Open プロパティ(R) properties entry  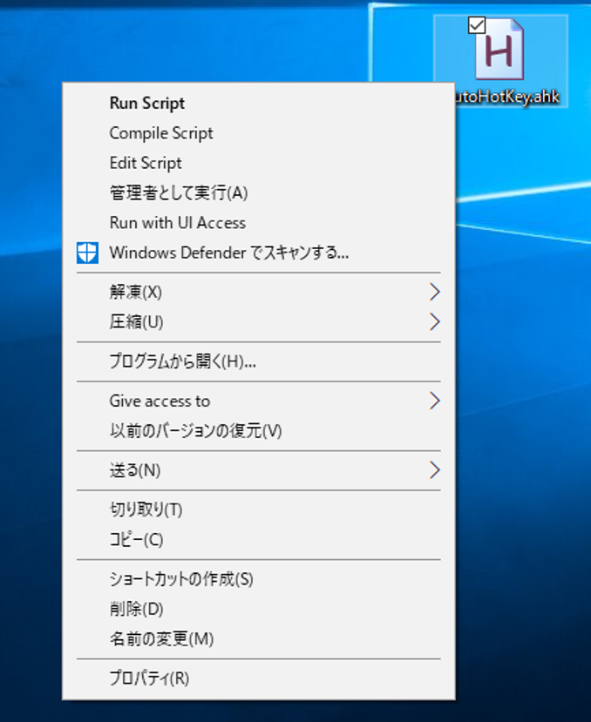pyautogui.click(x=259, y=678)
